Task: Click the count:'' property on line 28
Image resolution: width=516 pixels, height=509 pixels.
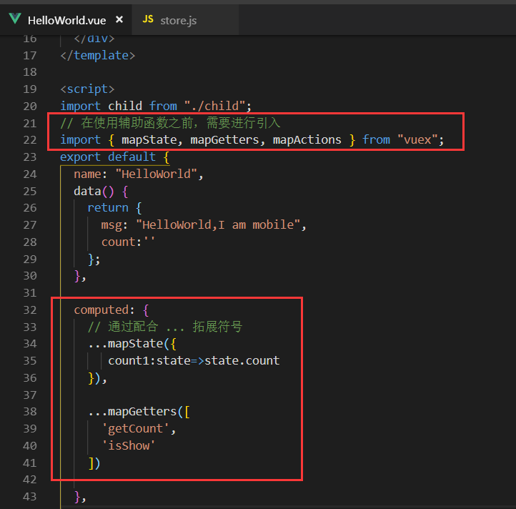Action: 128,242
